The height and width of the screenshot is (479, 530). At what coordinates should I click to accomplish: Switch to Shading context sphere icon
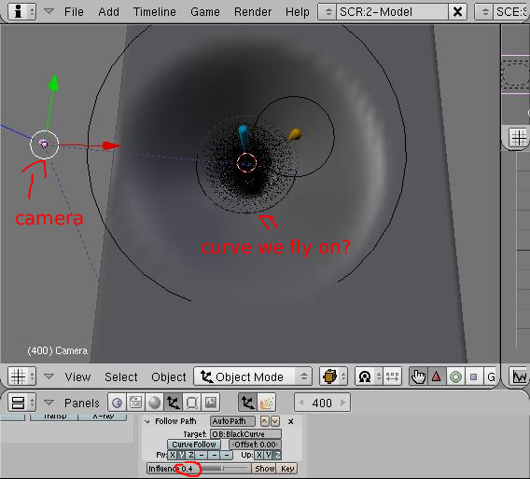(x=155, y=403)
